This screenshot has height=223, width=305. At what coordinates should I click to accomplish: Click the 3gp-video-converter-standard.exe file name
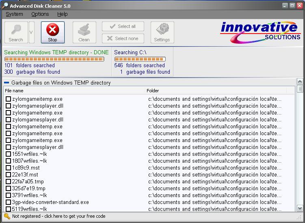pos(50,202)
